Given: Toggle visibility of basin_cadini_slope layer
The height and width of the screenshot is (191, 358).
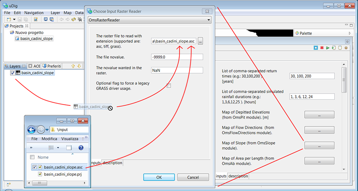Looking at the screenshot, I should (13, 73).
